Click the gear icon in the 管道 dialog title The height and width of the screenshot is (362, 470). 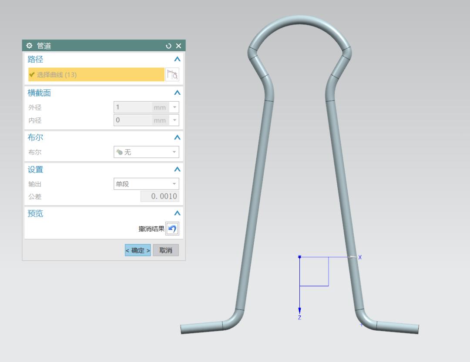29,46
